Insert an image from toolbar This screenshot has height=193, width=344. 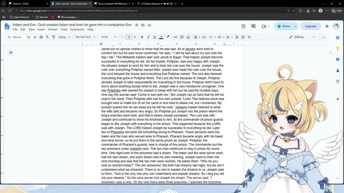pos(188,37)
